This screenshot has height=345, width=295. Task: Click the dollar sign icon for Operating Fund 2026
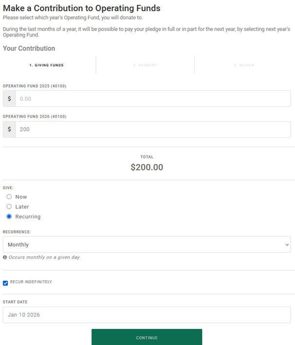(x=9, y=129)
